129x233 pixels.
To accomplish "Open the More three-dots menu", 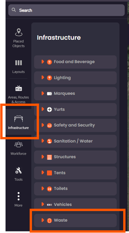I will click(x=18, y=196).
